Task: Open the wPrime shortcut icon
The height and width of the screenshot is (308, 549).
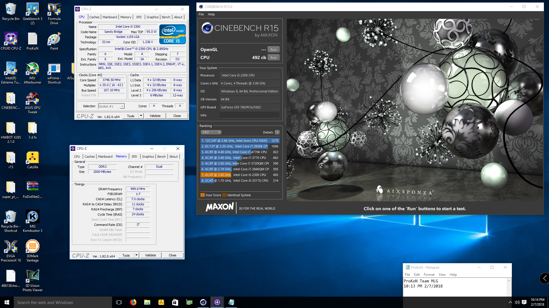Action: click(x=54, y=73)
